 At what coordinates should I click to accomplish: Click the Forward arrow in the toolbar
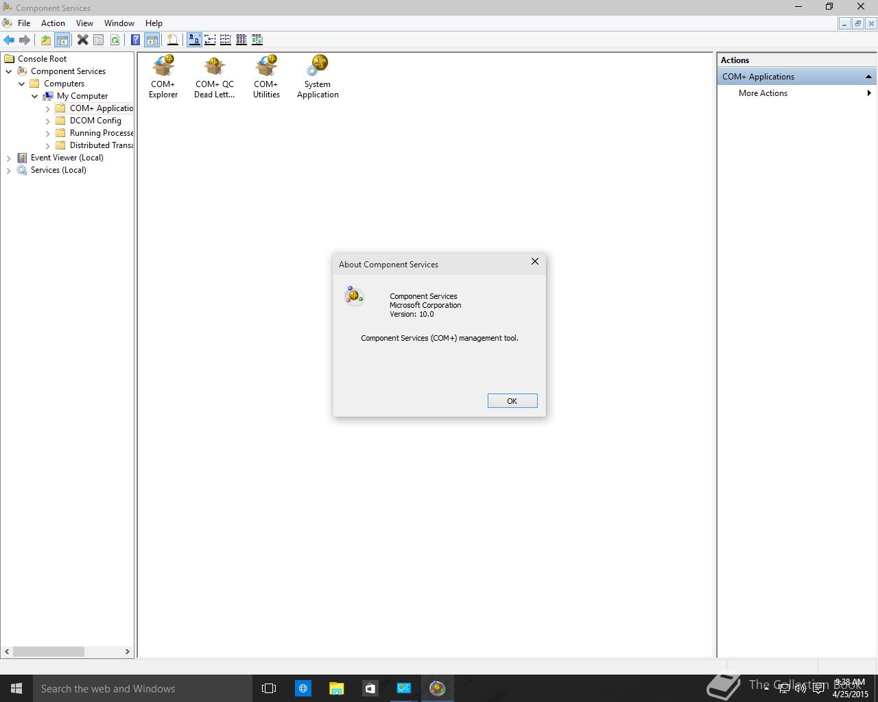(x=25, y=40)
